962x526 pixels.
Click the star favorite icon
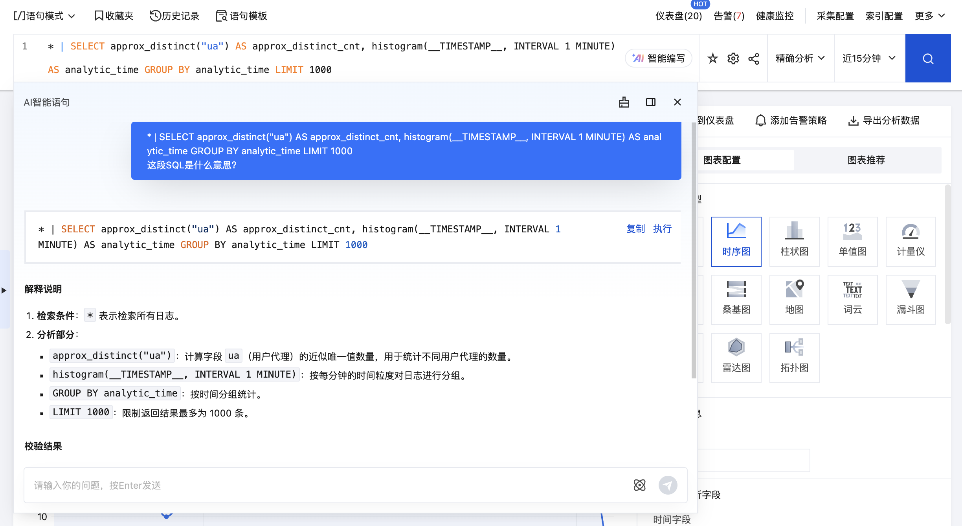712,58
